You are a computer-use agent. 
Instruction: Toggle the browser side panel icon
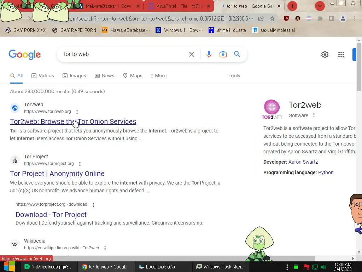click(x=332, y=18)
